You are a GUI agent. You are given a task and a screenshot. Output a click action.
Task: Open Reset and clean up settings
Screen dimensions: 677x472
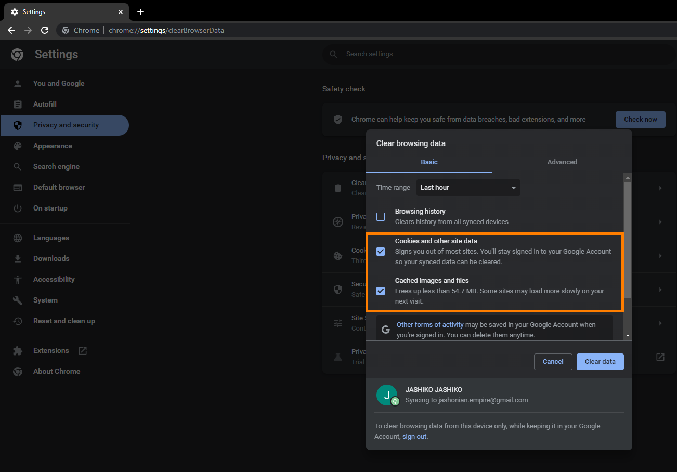tap(64, 321)
